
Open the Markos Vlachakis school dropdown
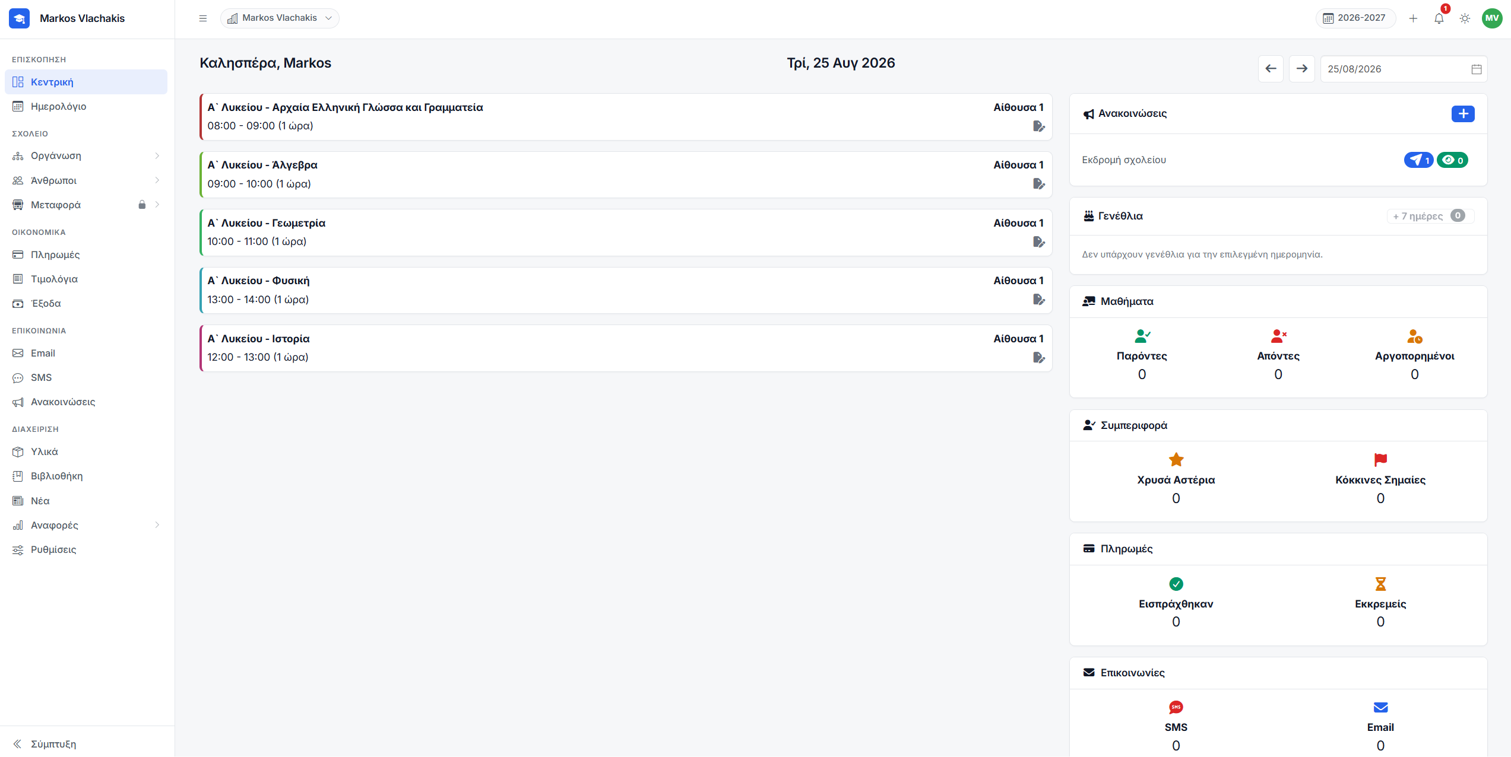tap(280, 18)
